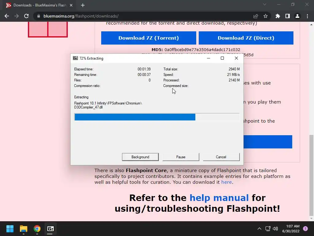The height and width of the screenshot is (236, 314).
Task: Open the Windows Start menu
Action: 10,229
